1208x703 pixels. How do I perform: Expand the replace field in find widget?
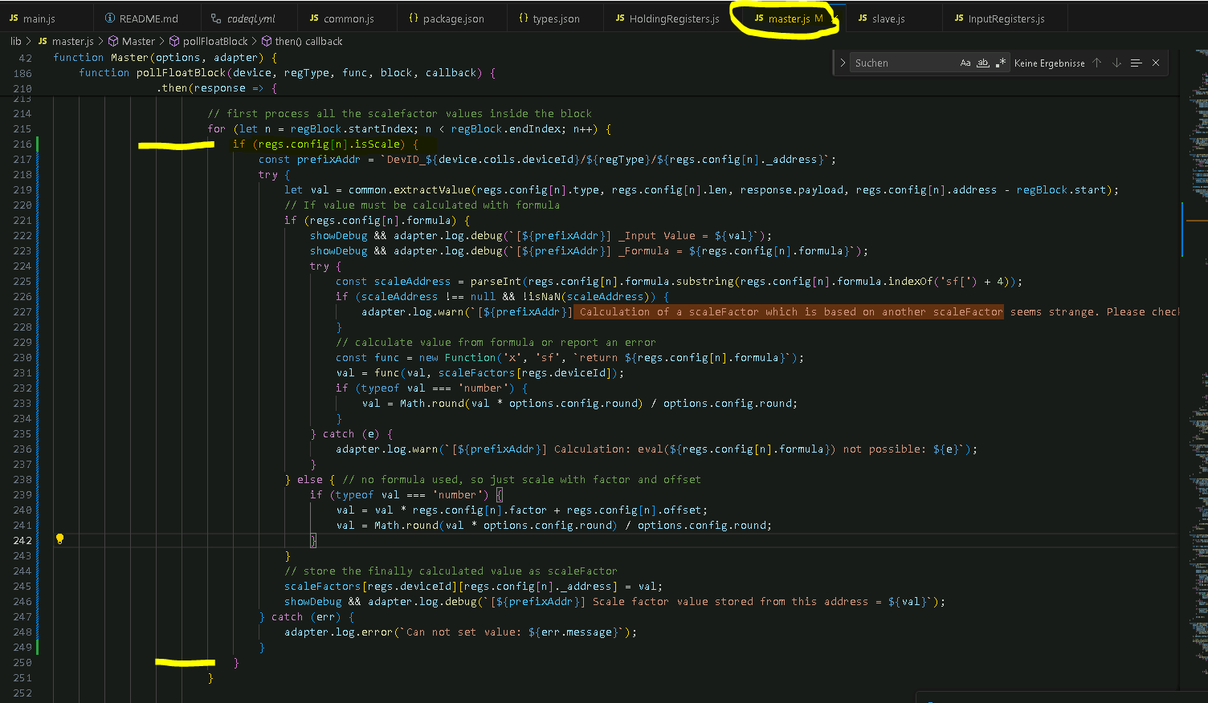click(x=843, y=63)
